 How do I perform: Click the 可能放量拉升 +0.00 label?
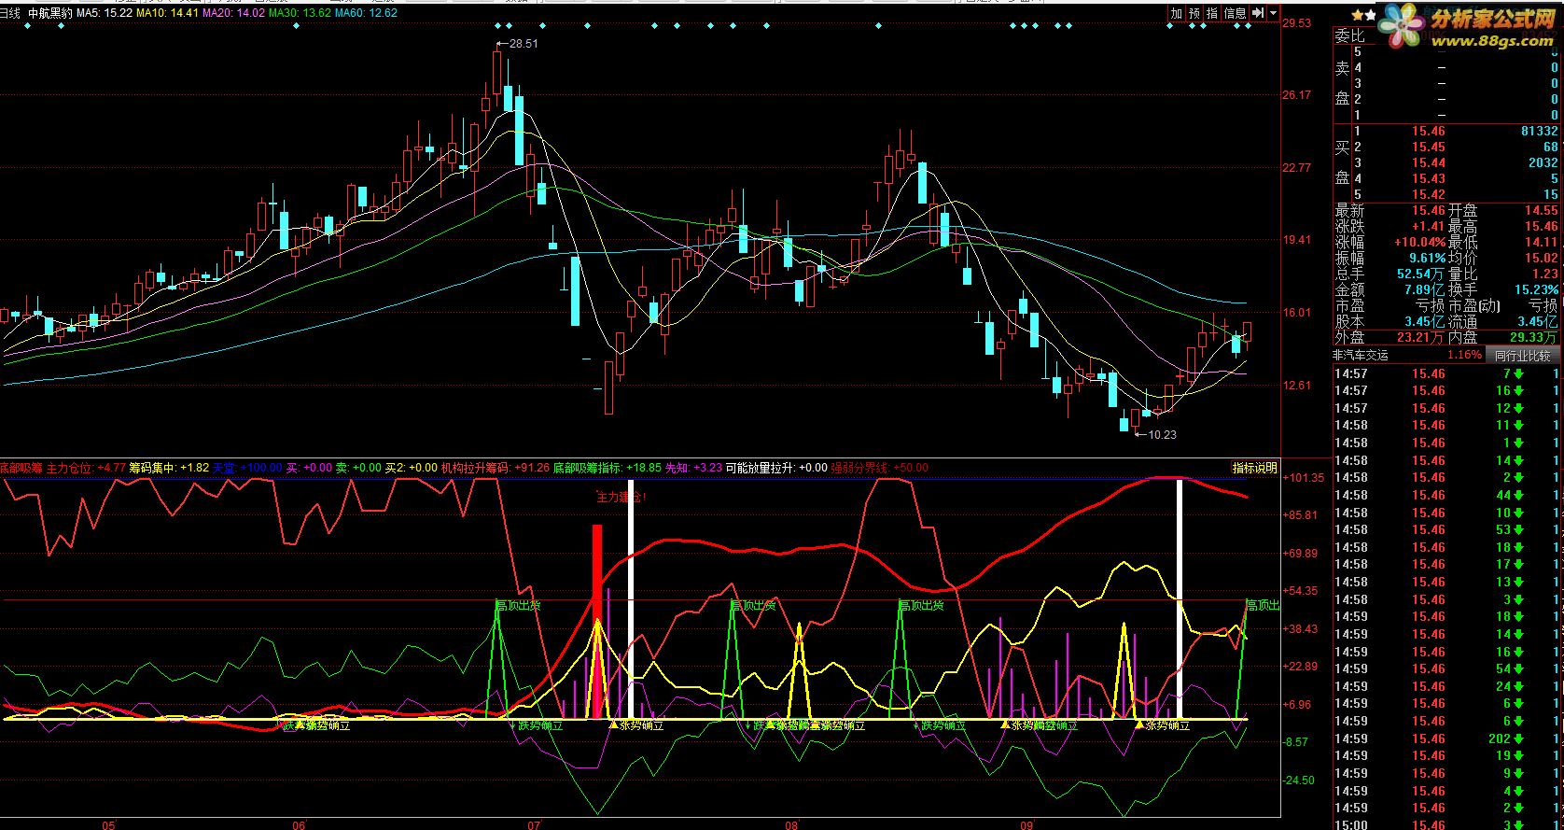click(x=776, y=468)
